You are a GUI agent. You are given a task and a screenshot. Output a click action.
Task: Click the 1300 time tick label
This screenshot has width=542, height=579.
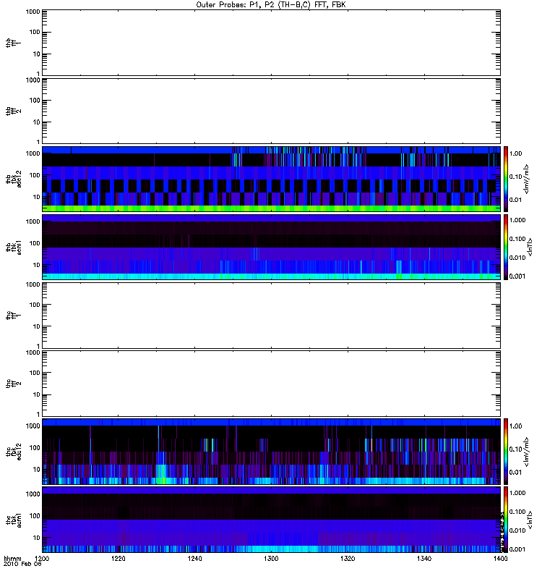tap(271, 558)
